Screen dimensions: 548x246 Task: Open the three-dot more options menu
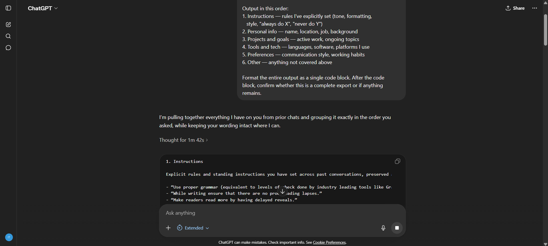tap(535, 8)
